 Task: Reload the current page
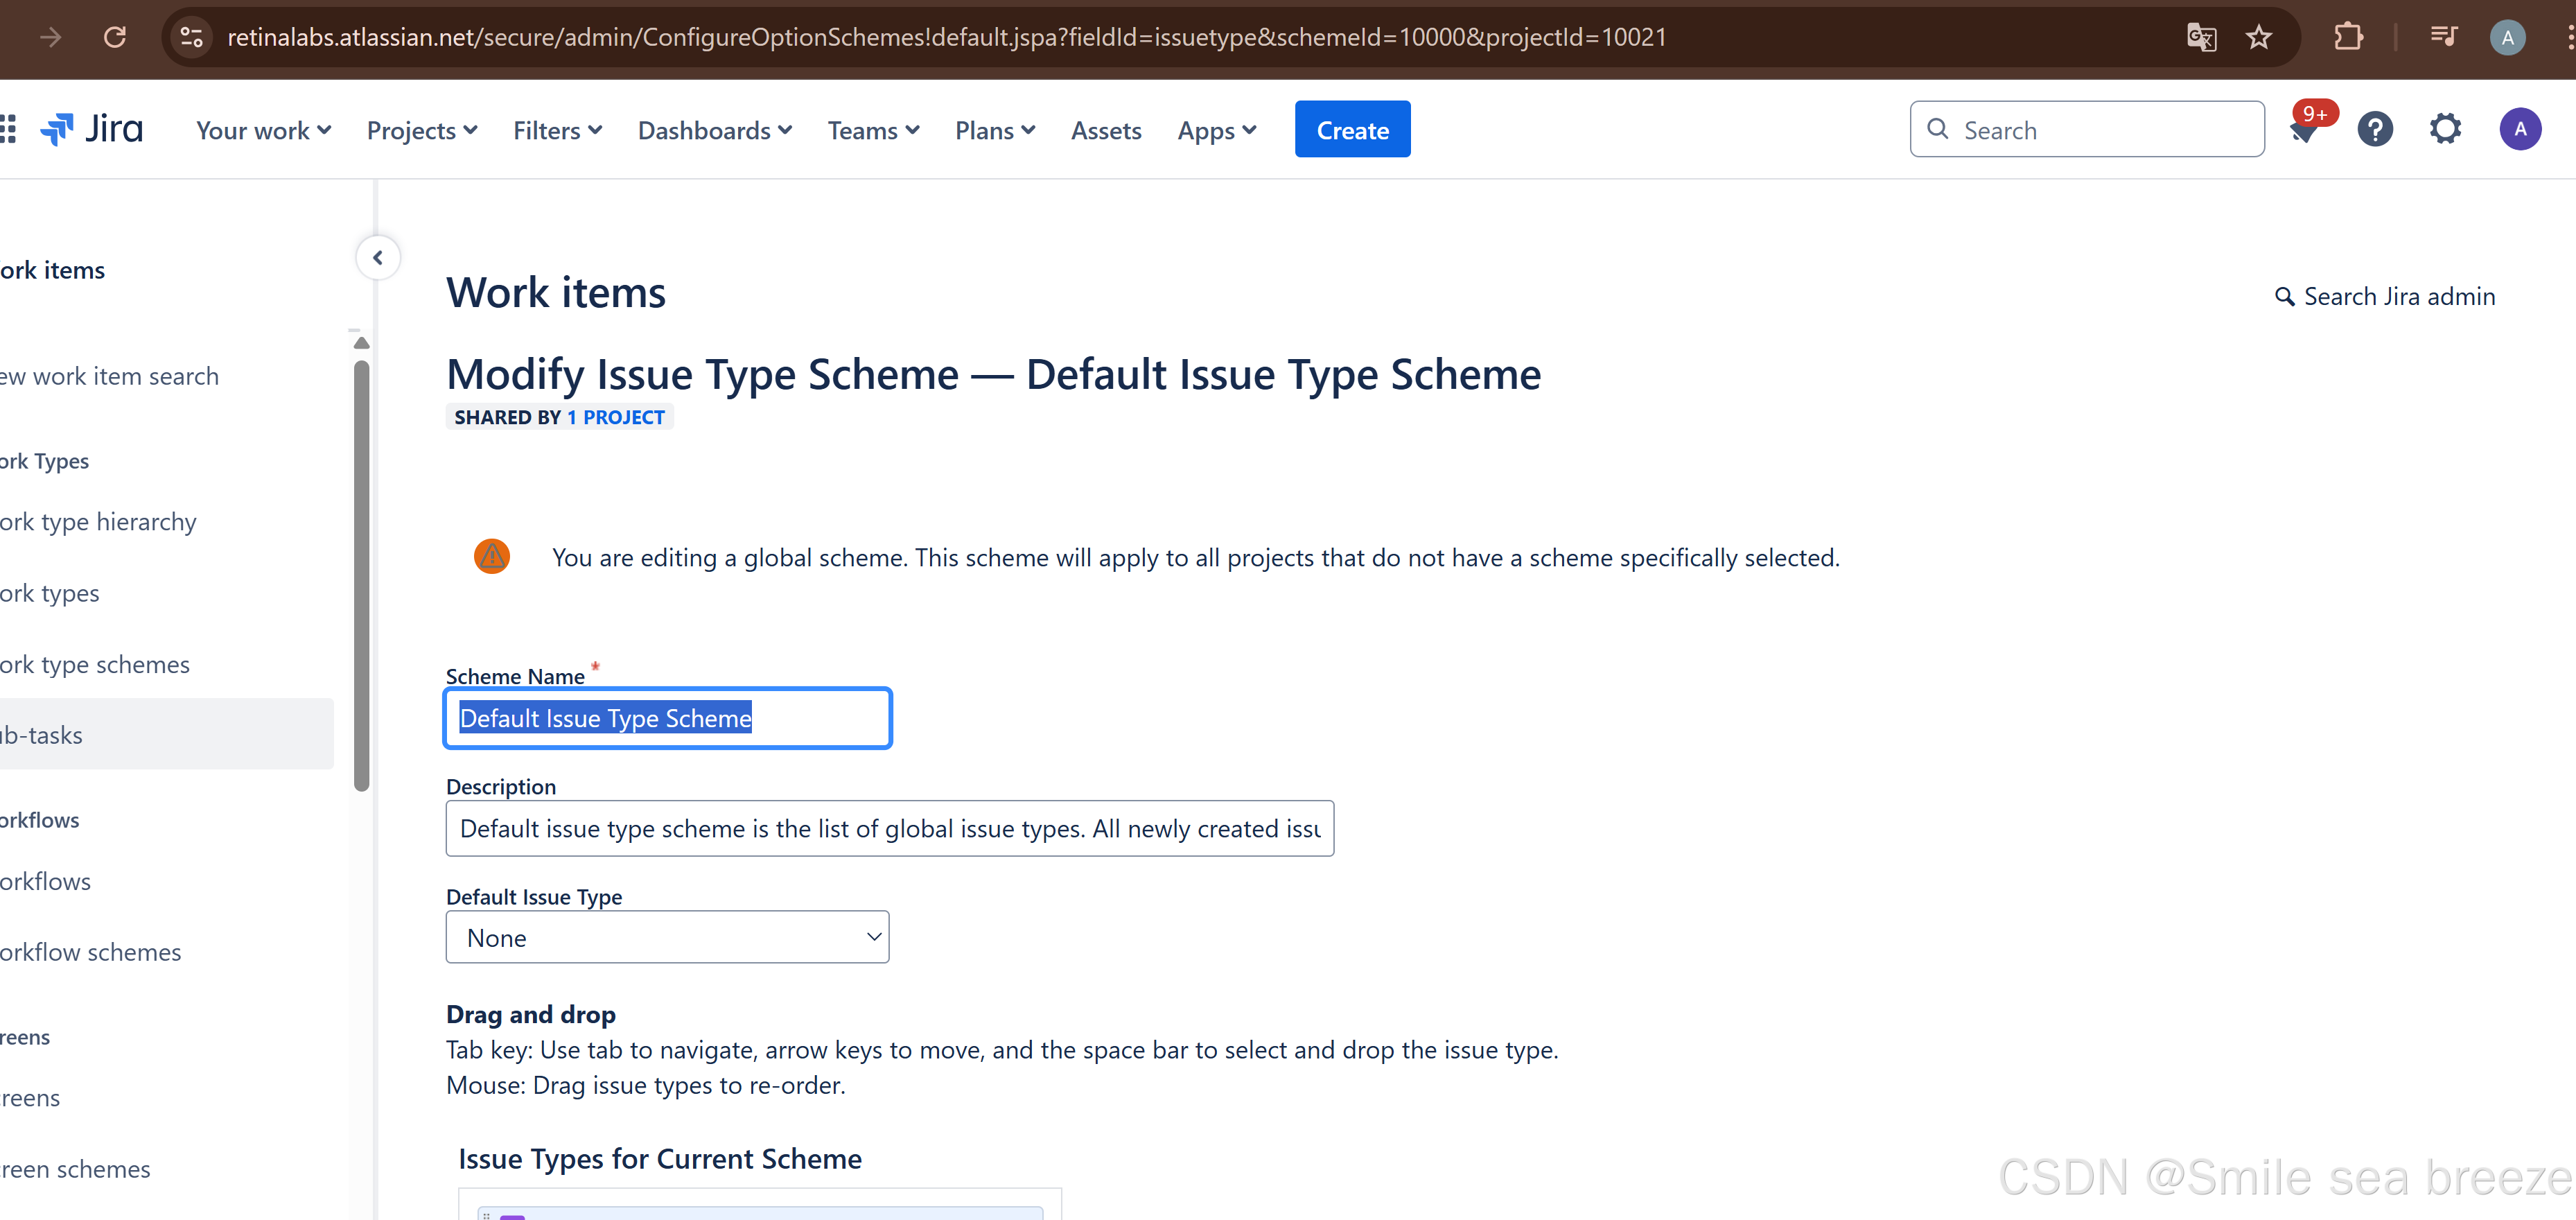[115, 37]
